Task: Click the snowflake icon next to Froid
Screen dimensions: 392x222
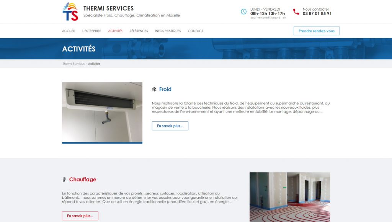Action: point(154,89)
